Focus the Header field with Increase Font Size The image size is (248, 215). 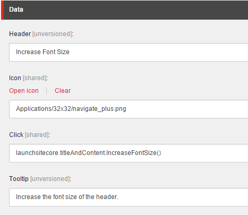[129, 52]
